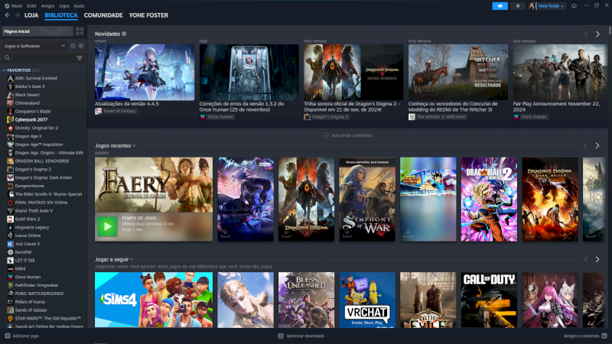The image size is (612, 344).
Task: Click the Adicionar jogo plus icon
Action: point(8,336)
